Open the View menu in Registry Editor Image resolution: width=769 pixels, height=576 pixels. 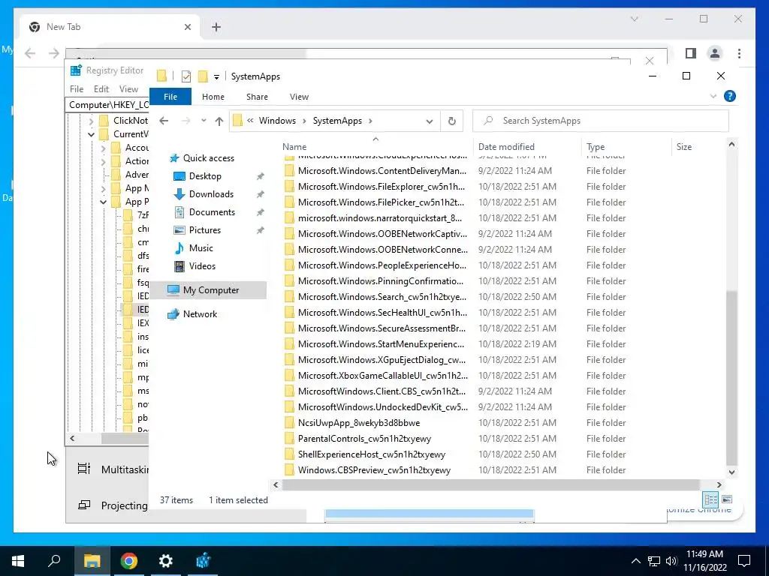128,89
